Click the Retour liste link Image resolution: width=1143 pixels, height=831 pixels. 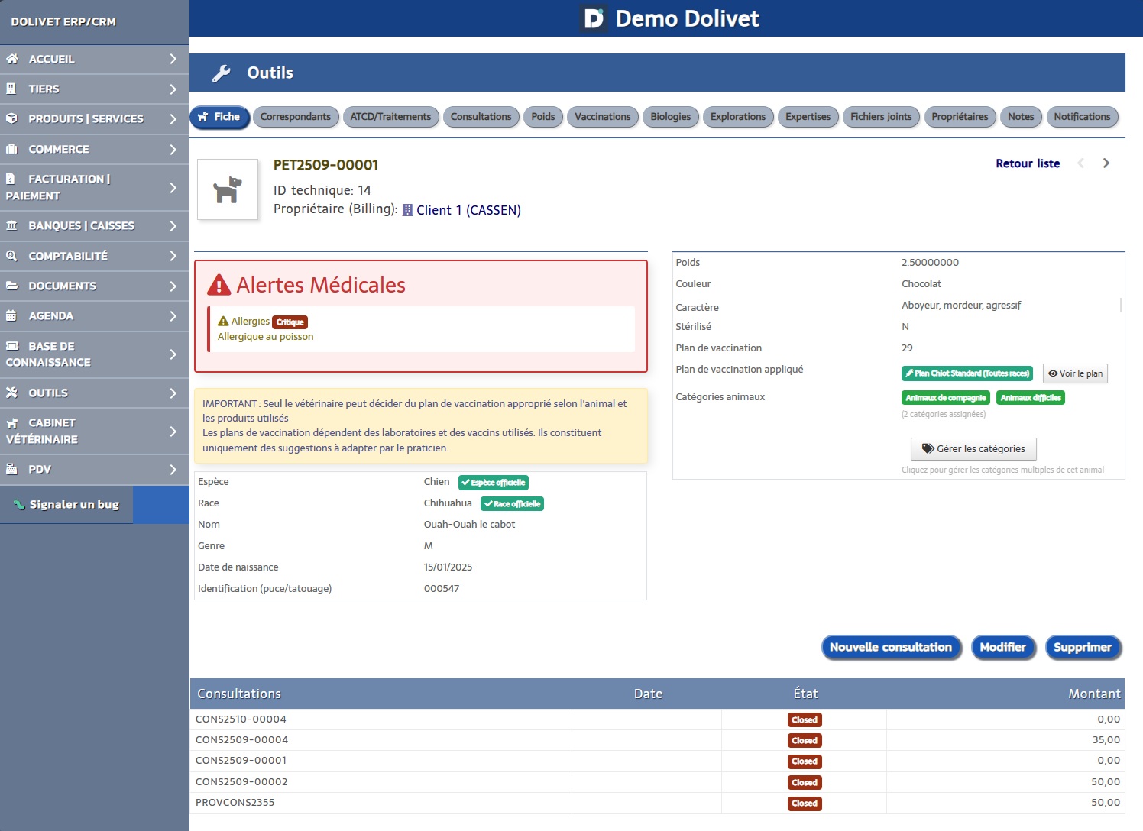pos(1027,163)
